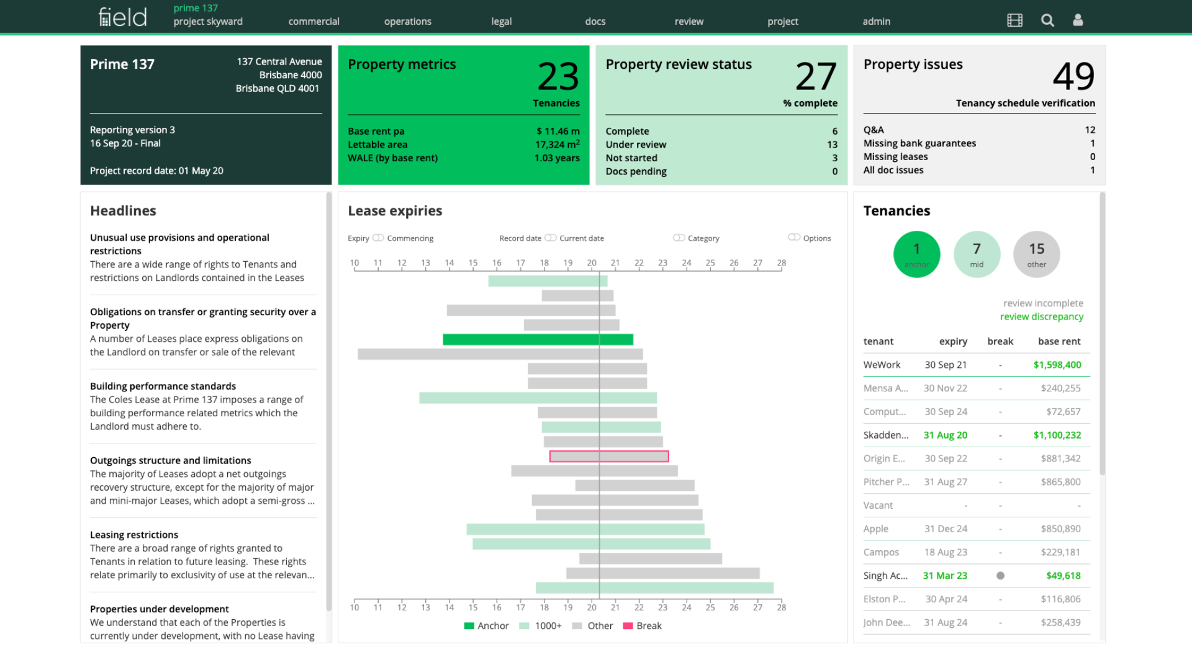
Task: Click the field logo in header
Action: 122,17
